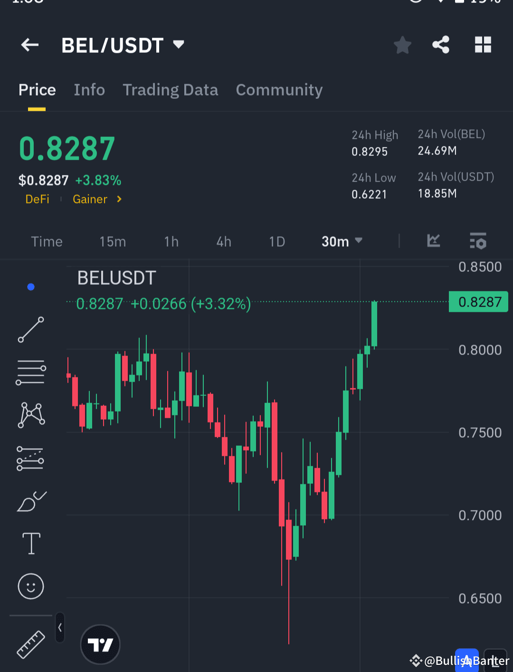Select the trend line drawing tool

coord(30,329)
